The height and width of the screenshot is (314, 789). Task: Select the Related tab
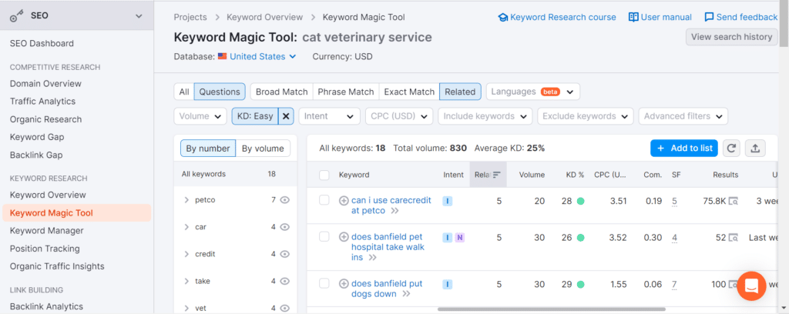point(460,92)
